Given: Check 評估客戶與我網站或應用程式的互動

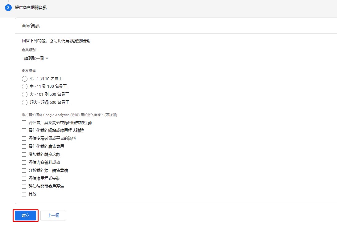Looking at the screenshot, I should pyautogui.click(x=24, y=123).
